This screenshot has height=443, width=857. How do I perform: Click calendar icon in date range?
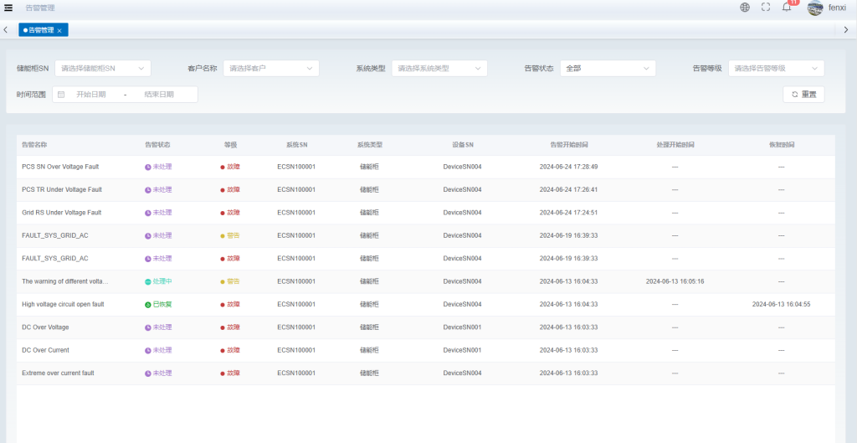(61, 95)
